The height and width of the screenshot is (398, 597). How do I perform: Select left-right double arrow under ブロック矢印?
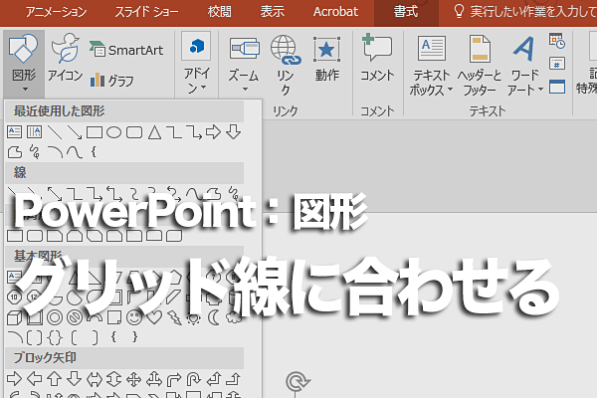(x=95, y=379)
